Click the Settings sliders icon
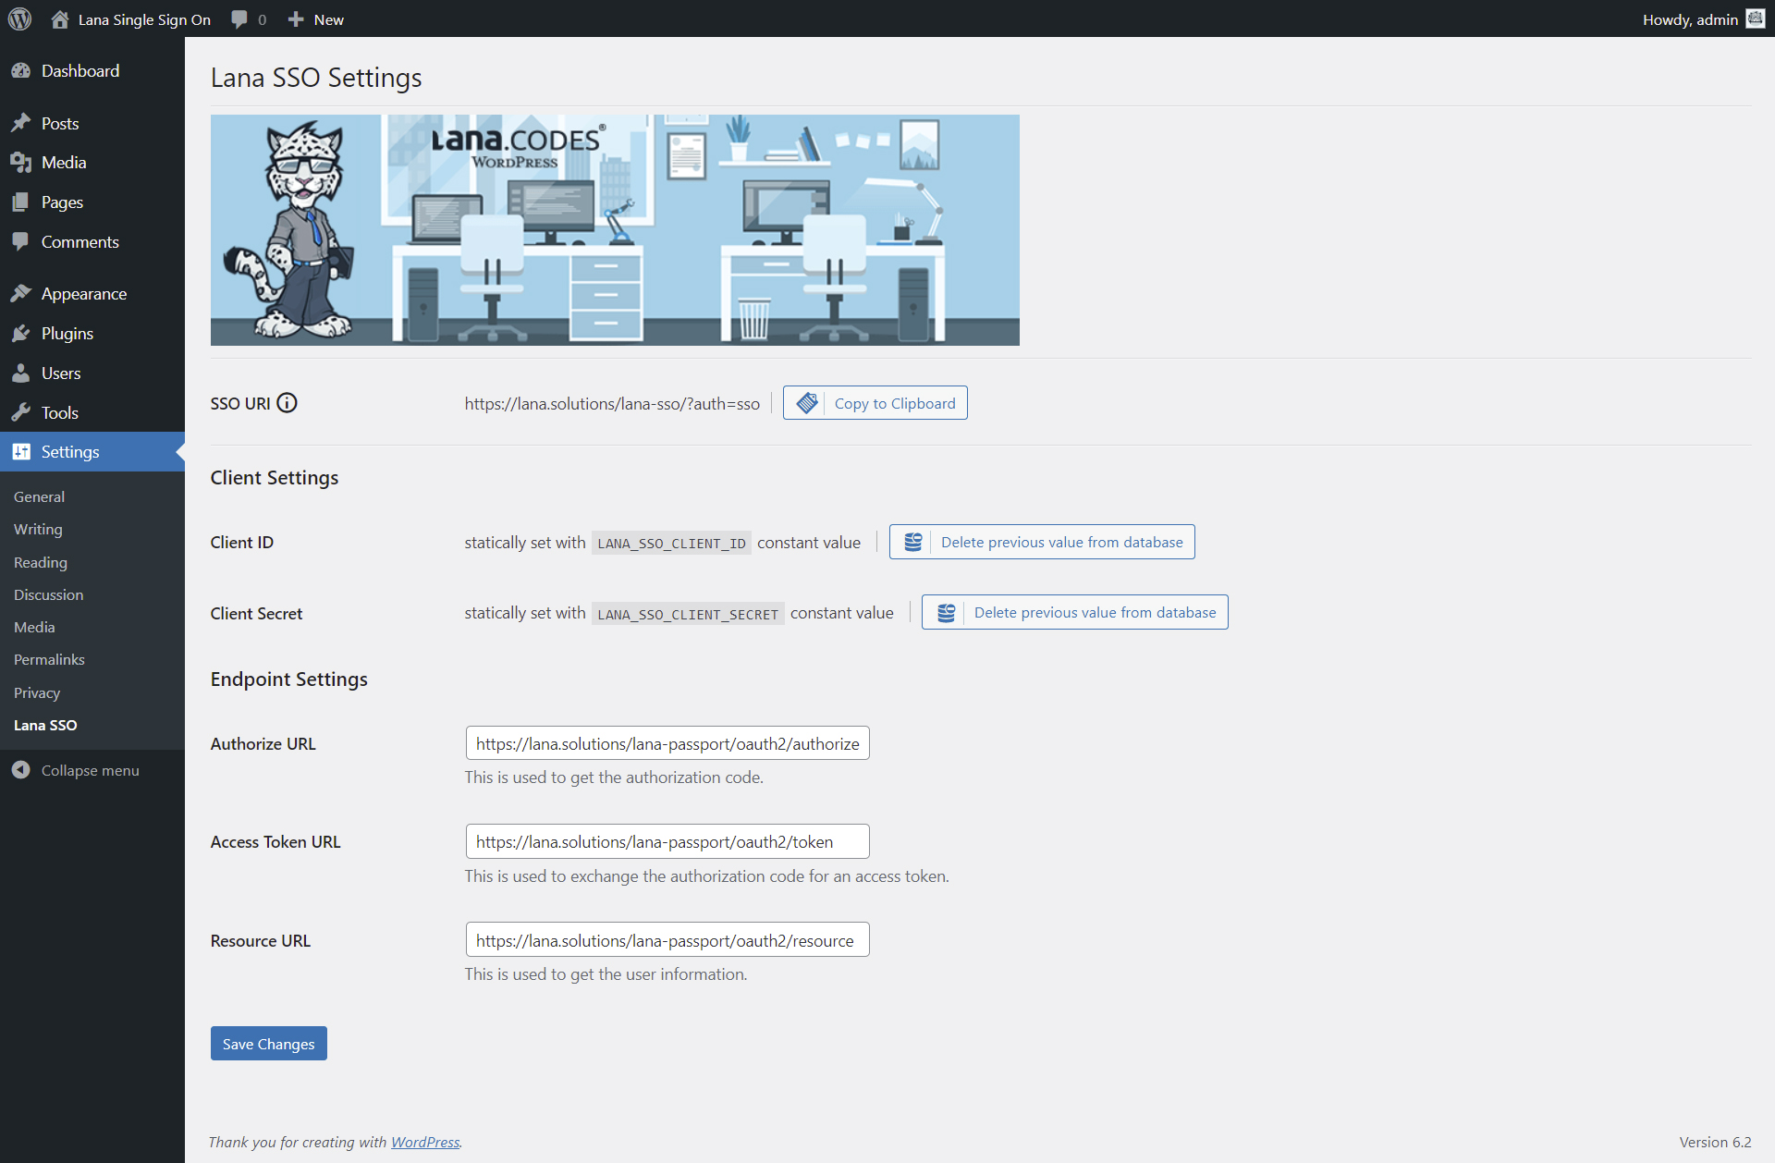The height and width of the screenshot is (1163, 1775). (20, 452)
